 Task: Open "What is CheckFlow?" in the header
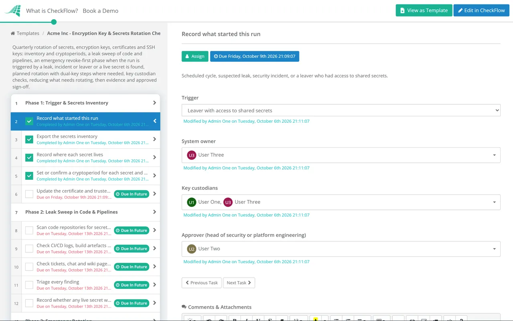[52, 11]
